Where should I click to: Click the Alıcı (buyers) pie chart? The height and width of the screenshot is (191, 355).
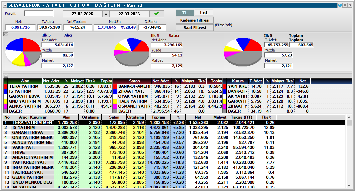(23, 52)
